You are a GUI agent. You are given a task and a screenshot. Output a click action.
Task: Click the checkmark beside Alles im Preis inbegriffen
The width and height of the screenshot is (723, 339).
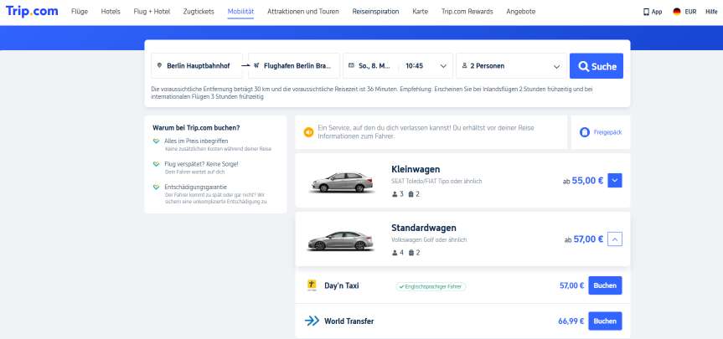click(157, 141)
